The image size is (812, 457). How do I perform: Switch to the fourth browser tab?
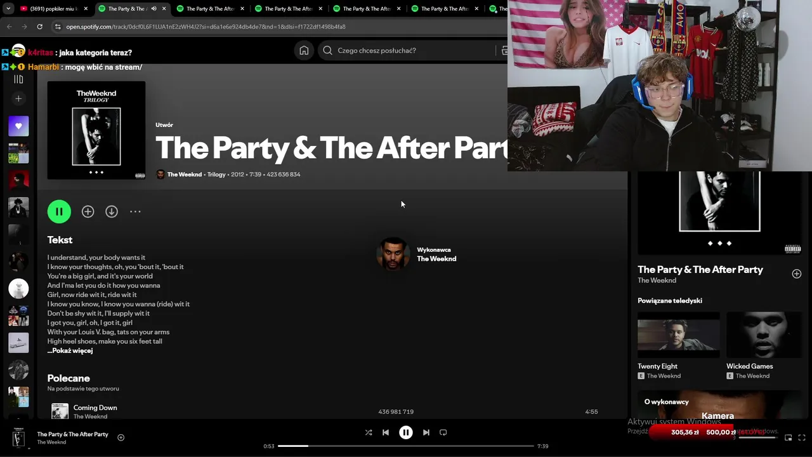click(289, 9)
